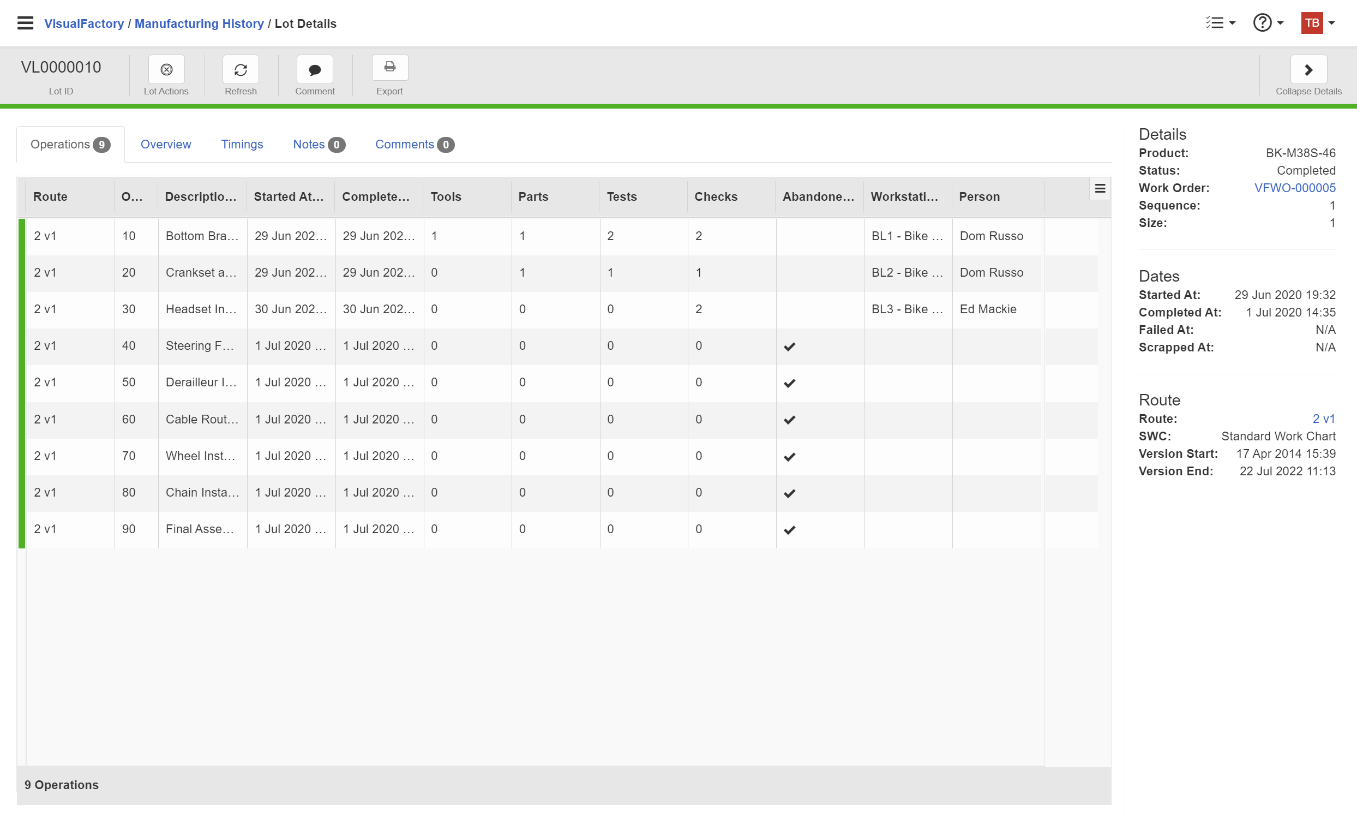Image resolution: width=1357 pixels, height=824 pixels.
Task: Sort by Started At column header
Action: click(290, 197)
